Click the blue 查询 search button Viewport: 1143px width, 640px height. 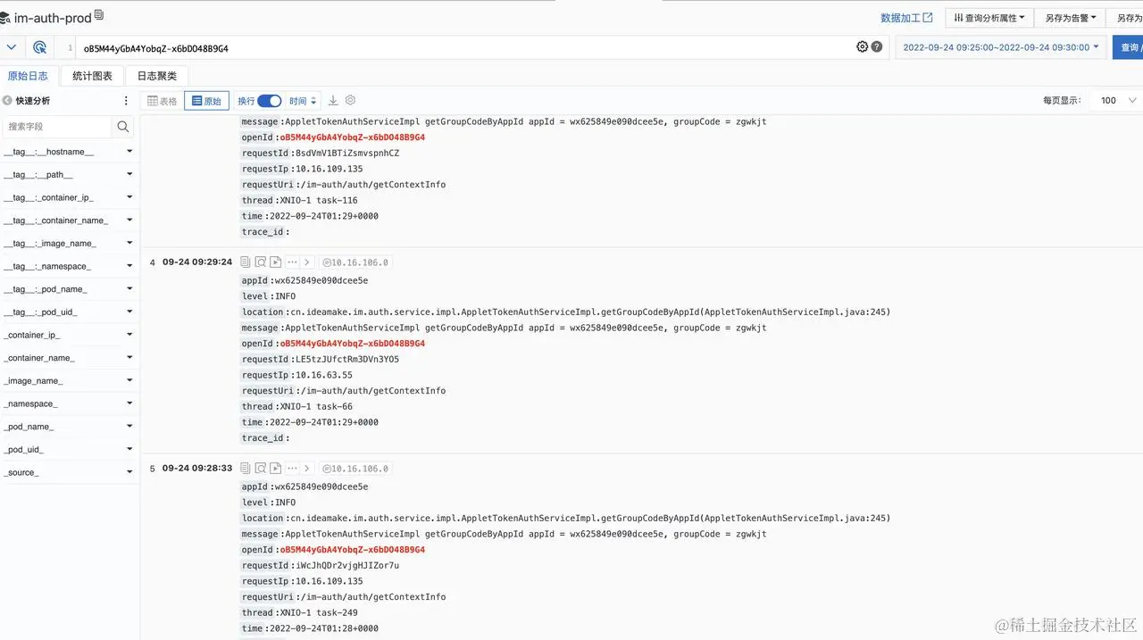[x=1128, y=47]
